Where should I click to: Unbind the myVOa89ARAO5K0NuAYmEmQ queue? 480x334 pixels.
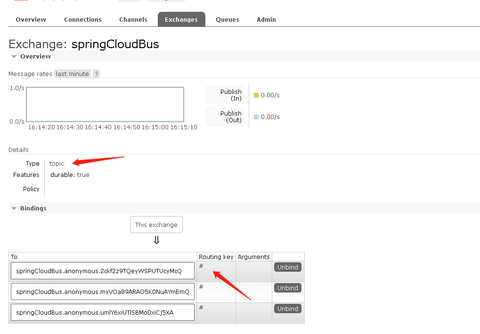pyautogui.click(x=288, y=288)
